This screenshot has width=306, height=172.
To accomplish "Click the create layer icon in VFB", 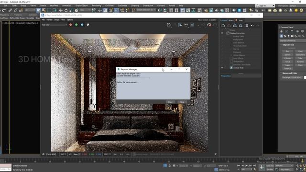I will tap(223, 25).
